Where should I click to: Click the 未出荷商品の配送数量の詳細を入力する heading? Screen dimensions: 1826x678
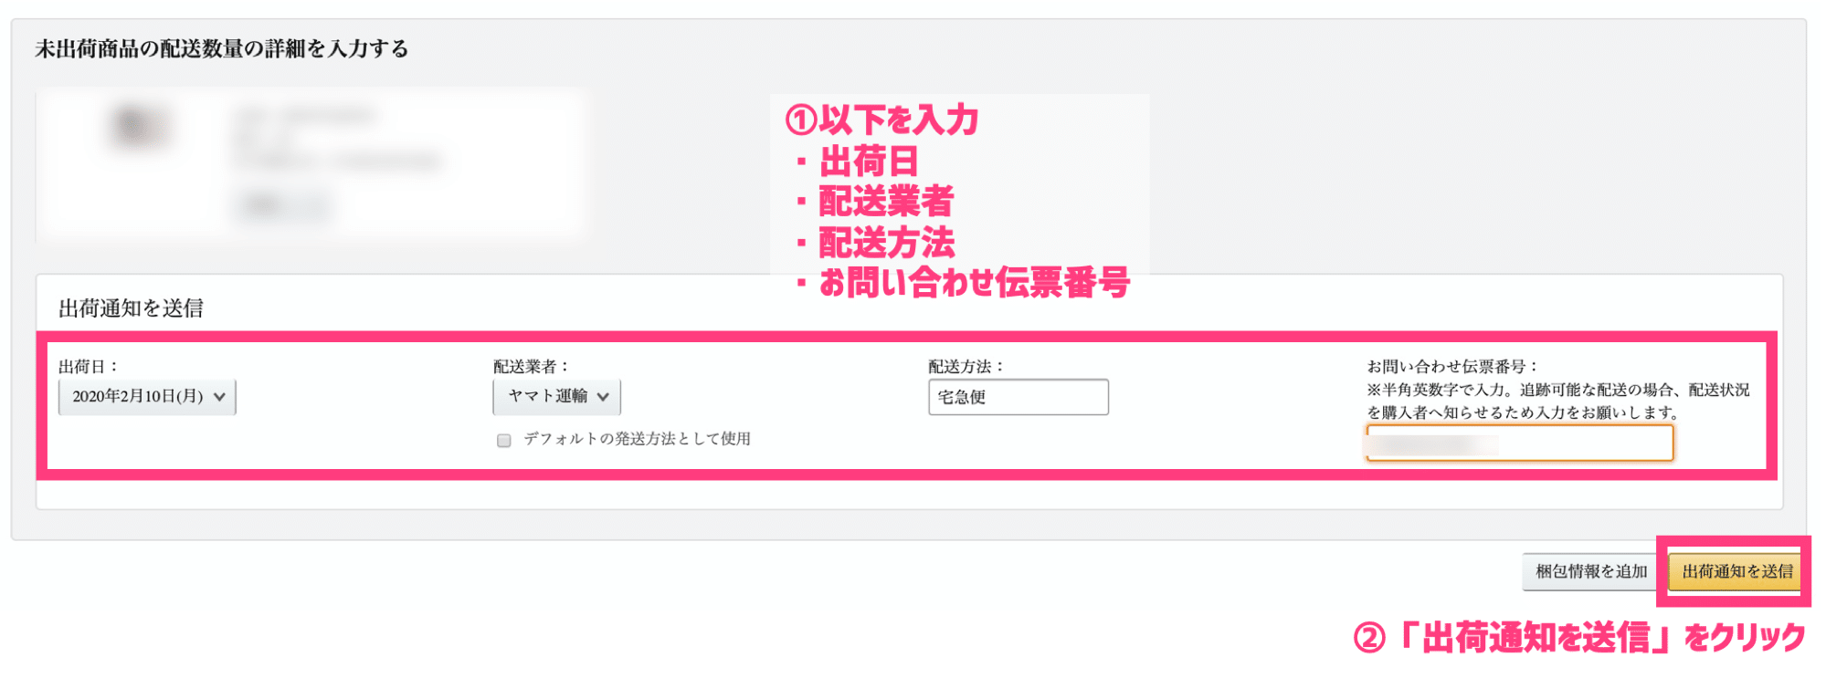point(222,48)
